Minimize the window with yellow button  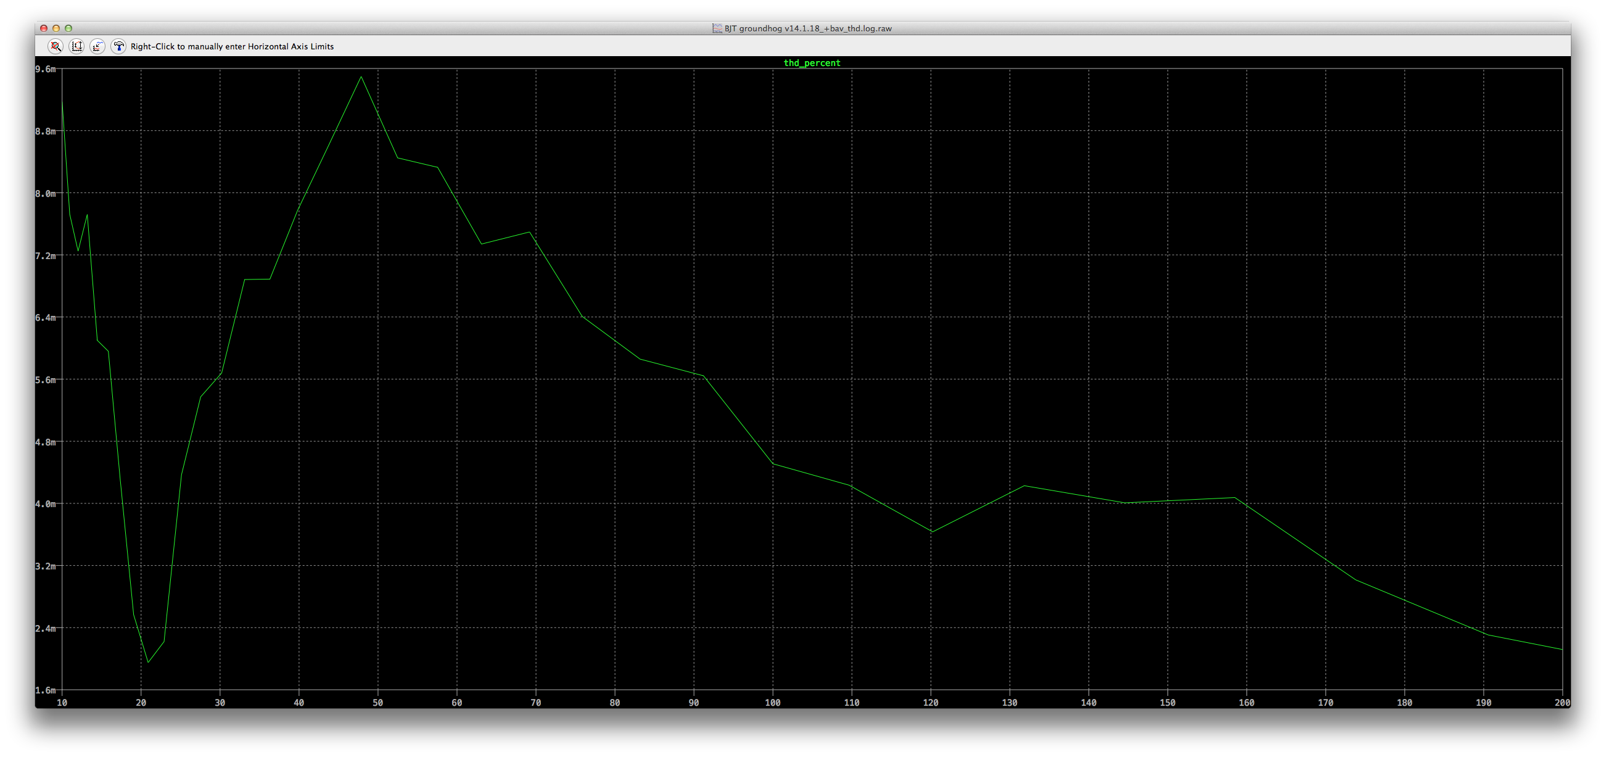coord(56,28)
